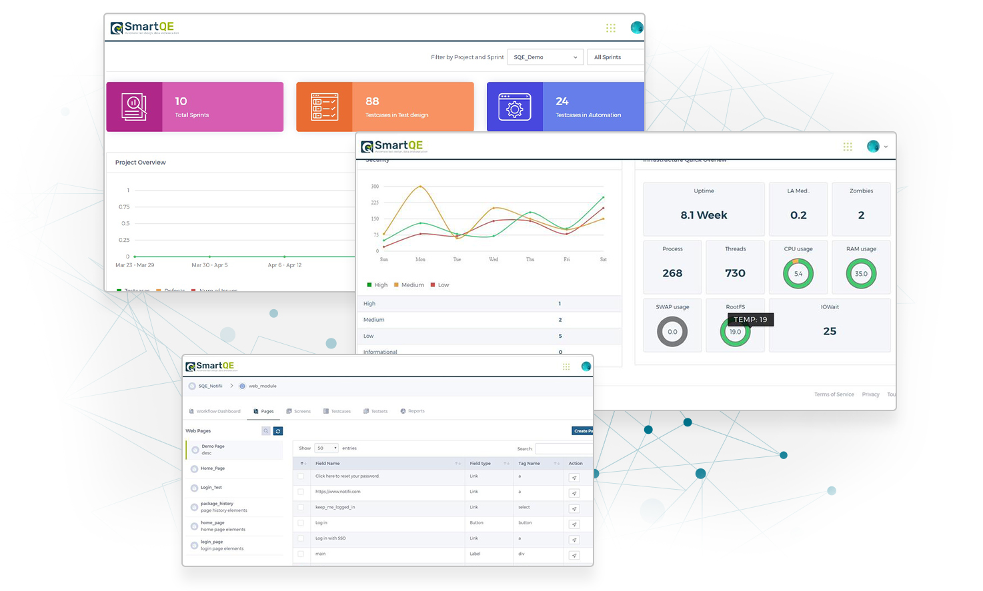This screenshot has width=983, height=591.
Task: Check the Log in with SSO row checkbox
Action: pyautogui.click(x=301, y=538)
